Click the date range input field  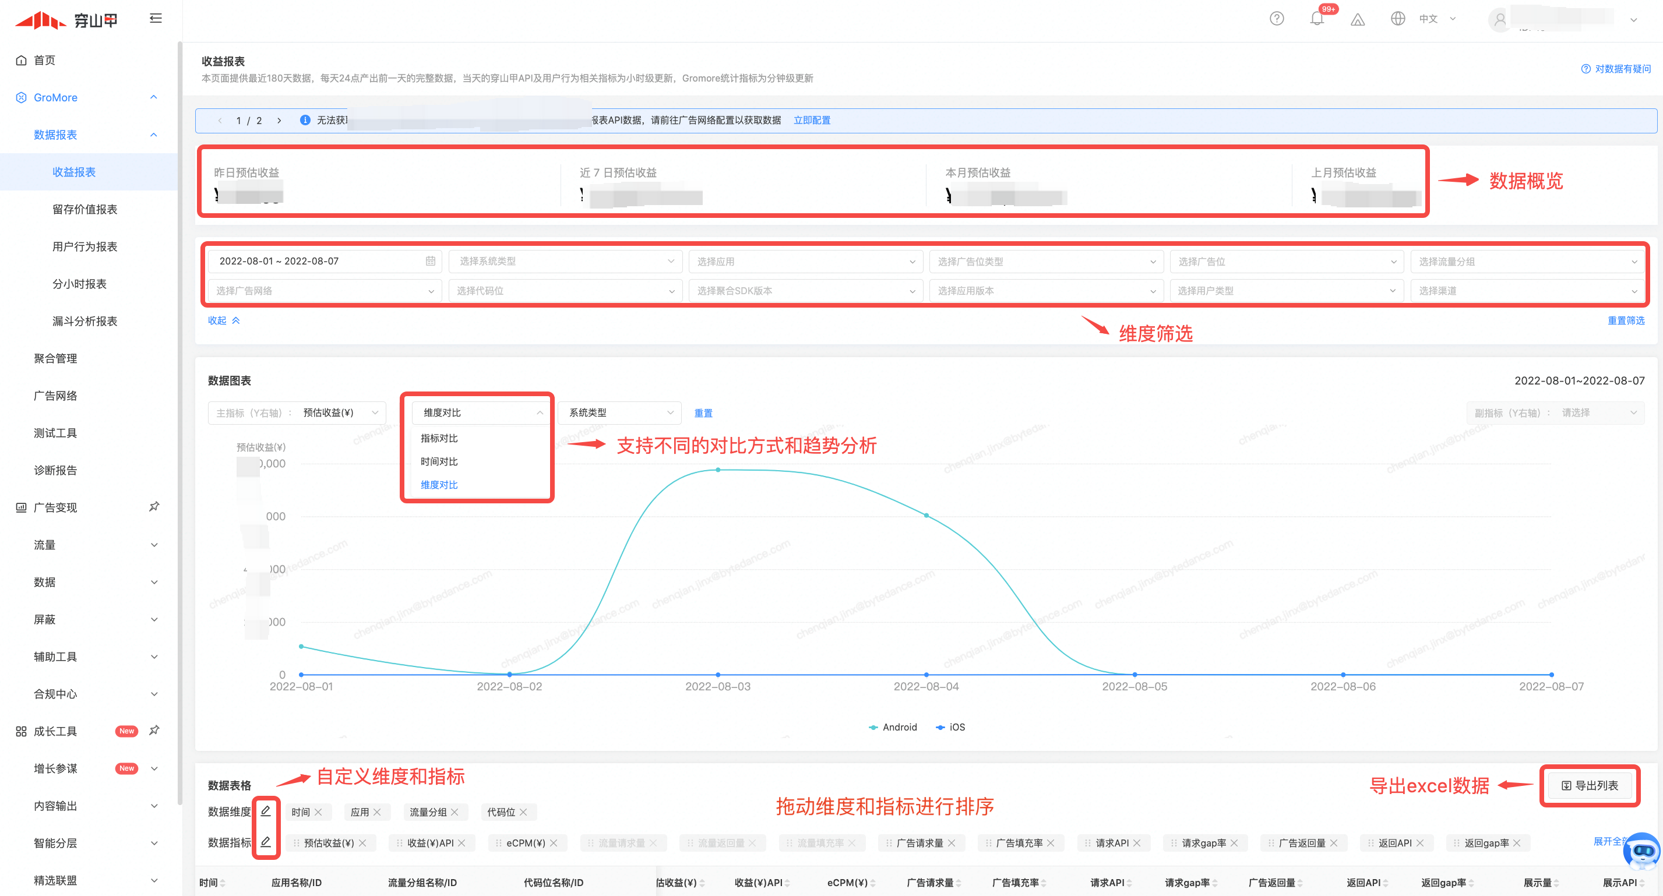pos(325,261)
